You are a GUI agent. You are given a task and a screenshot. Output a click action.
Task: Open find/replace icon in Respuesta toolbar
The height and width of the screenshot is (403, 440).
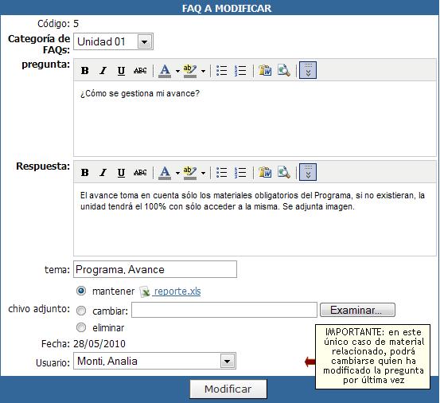(284, 172)
